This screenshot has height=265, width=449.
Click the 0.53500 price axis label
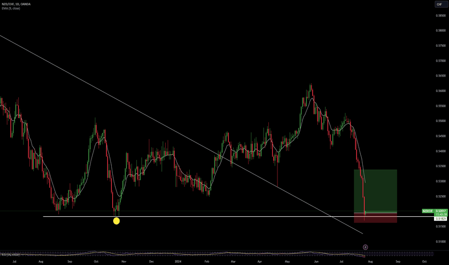coord(440,166)
